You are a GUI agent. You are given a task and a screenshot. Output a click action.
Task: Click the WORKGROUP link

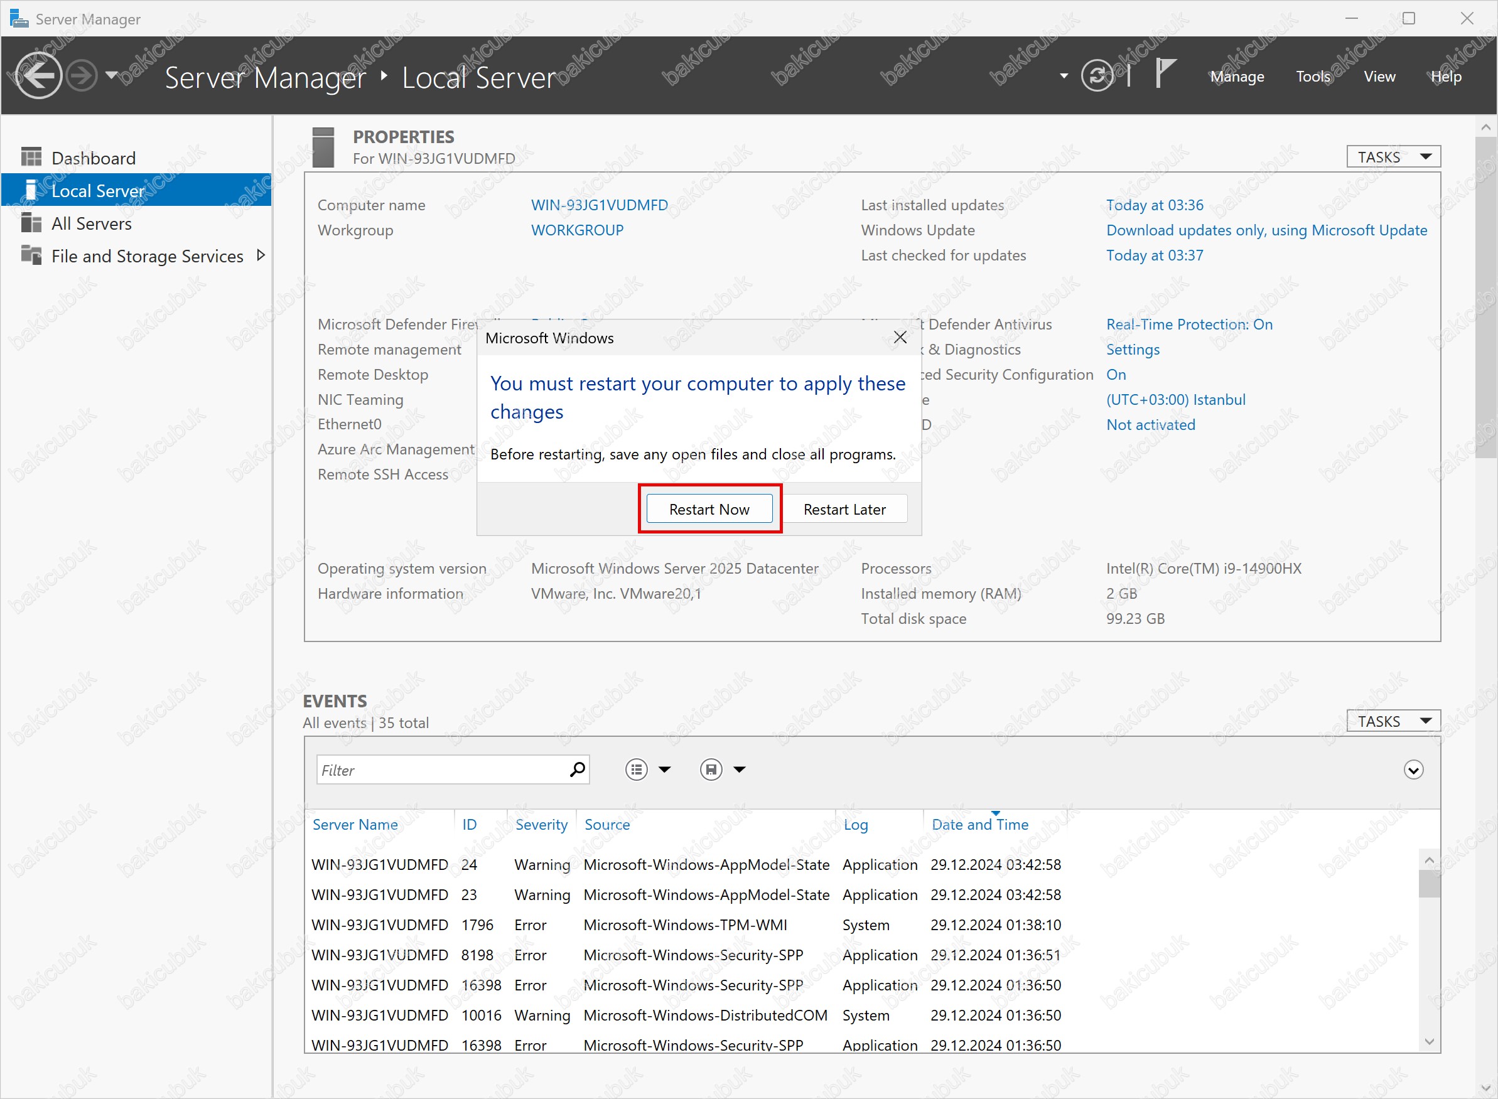577,230
